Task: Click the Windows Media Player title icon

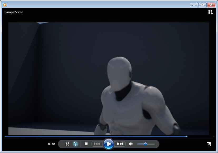Action: [5, 5]
